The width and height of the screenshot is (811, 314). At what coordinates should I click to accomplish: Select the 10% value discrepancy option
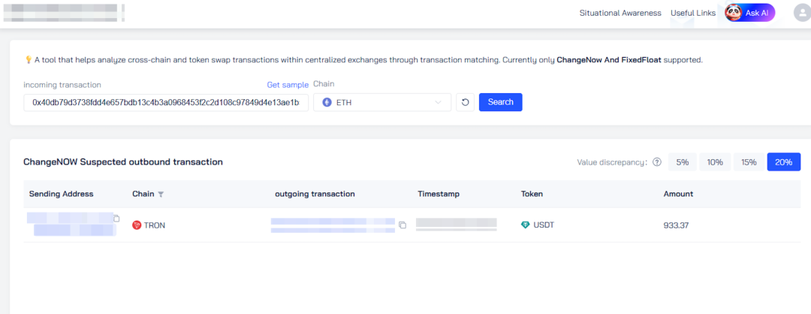715,162
